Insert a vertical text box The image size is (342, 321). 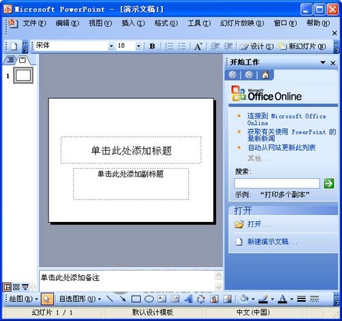[x=175, y=299]
